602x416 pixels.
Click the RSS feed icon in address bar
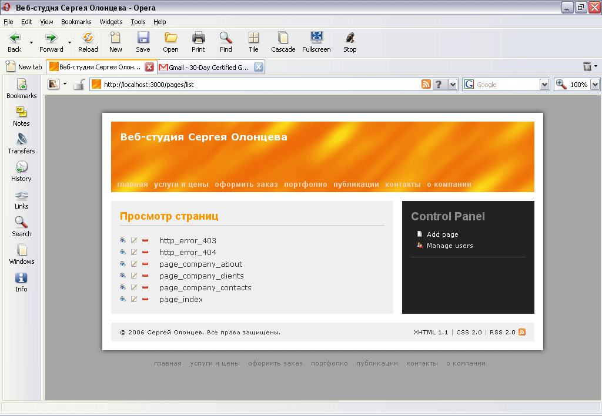(x=426, y=85)
